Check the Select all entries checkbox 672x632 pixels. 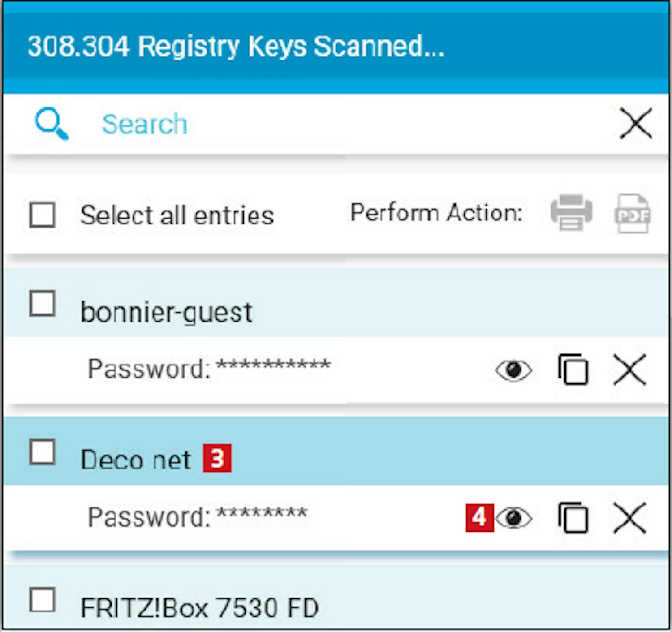click(x=43, y=215)
